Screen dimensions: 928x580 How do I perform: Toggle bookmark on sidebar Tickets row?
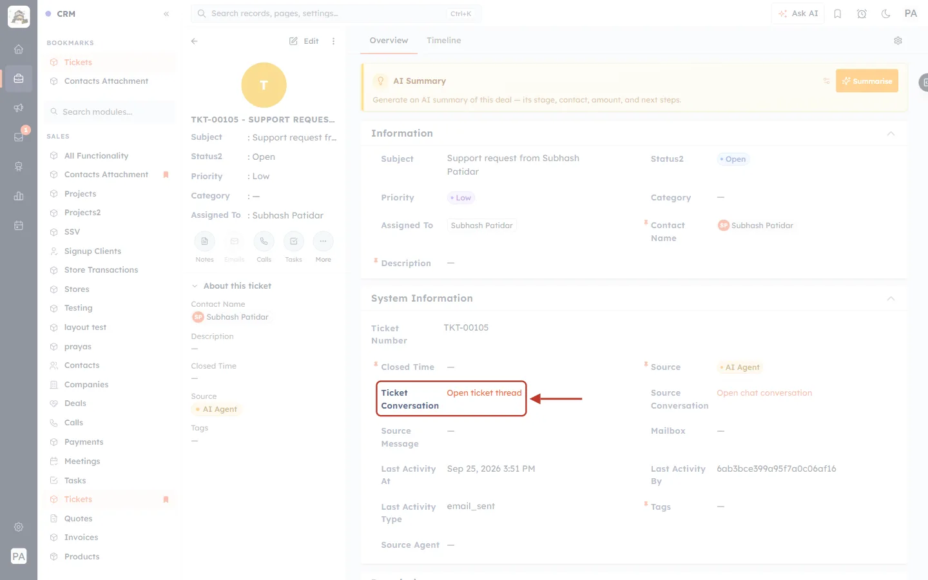[x=166, y=499]
